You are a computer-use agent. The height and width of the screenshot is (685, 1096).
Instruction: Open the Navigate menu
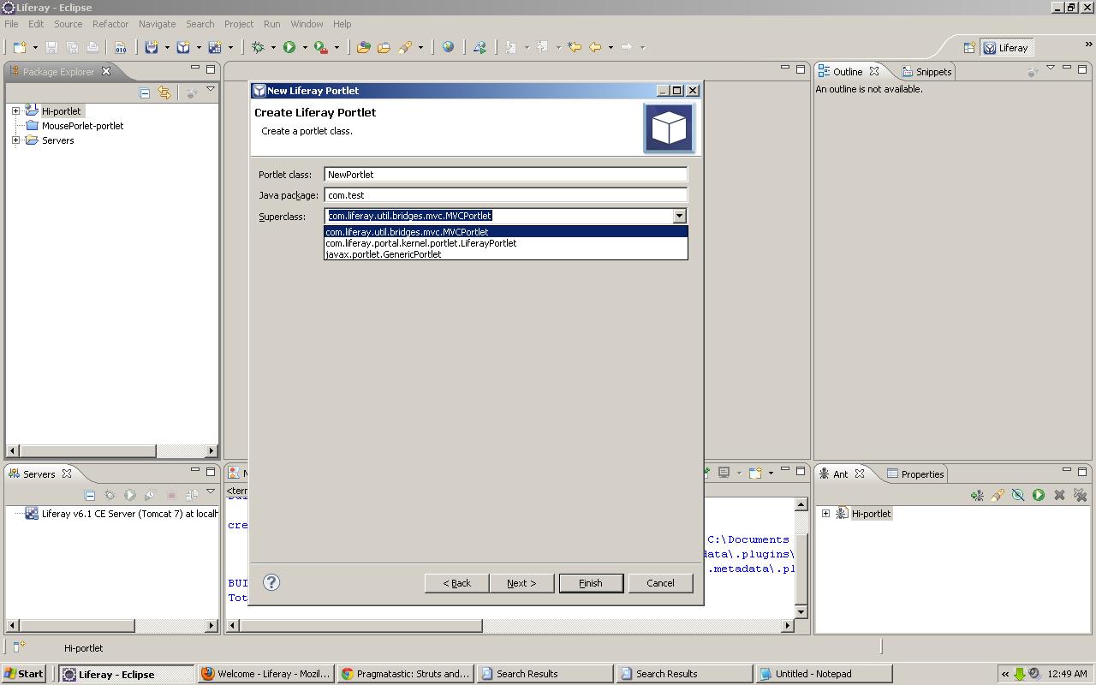[157, 24]
